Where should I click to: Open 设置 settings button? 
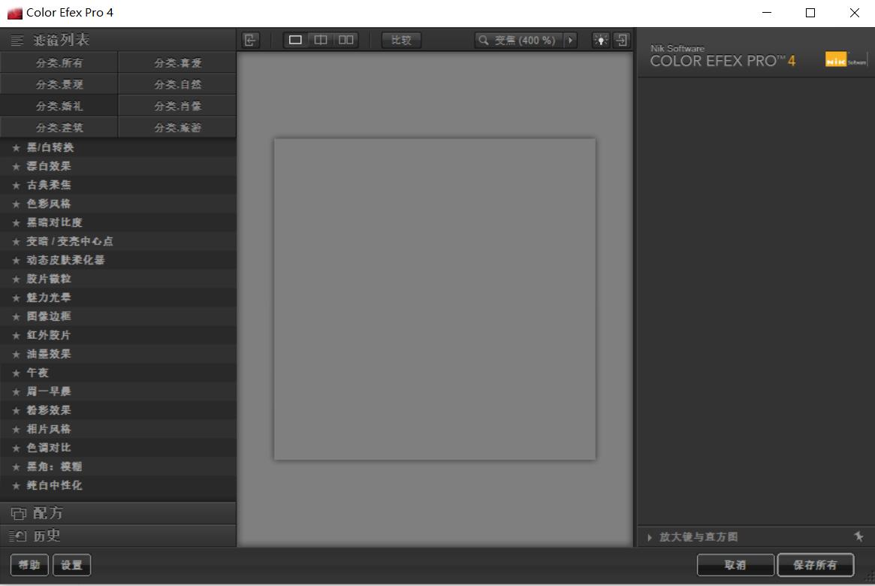(71, 565)
